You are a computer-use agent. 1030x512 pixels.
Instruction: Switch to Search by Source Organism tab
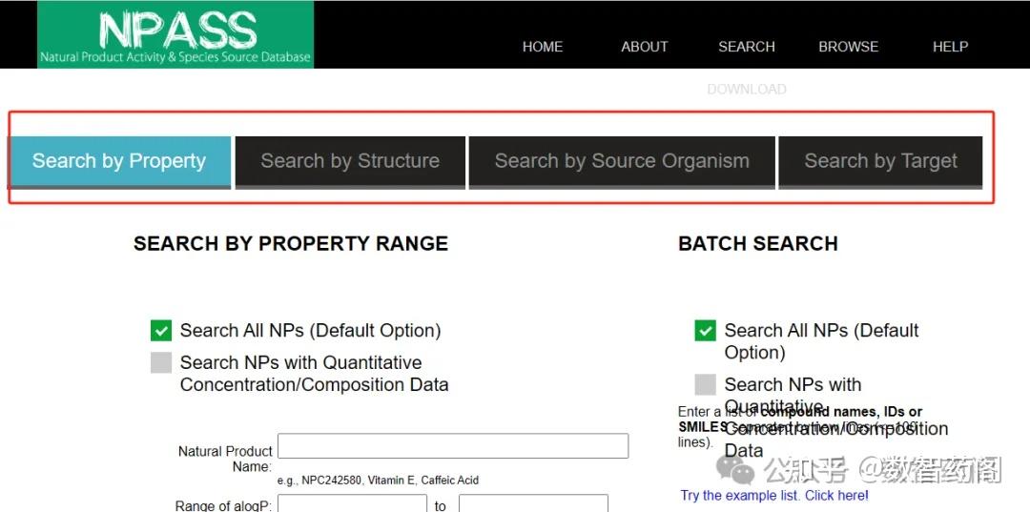coord(622,161)
